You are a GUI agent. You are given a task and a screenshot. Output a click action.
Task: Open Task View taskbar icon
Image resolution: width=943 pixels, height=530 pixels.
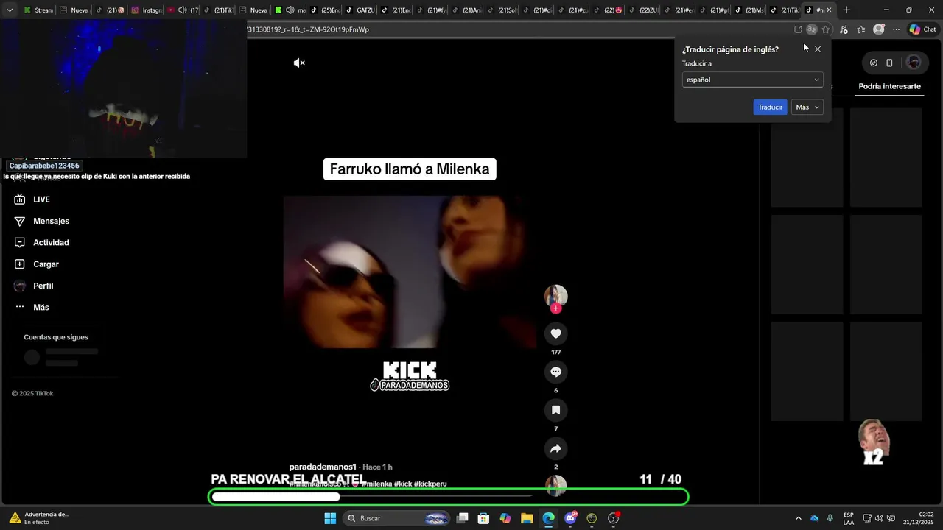point(462,518)
